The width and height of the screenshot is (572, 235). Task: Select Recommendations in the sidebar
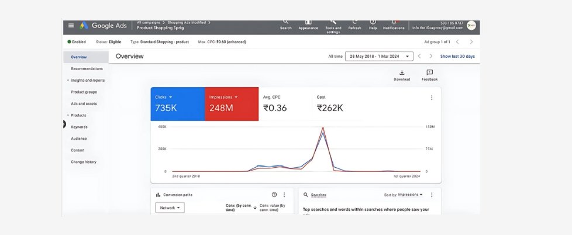[87, 68]
